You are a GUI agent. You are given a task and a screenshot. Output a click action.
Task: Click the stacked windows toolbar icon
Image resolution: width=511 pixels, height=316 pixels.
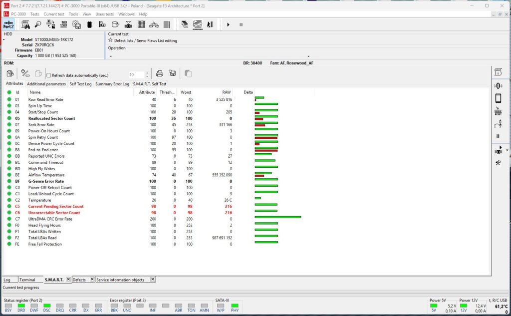(x=185, y=24)
